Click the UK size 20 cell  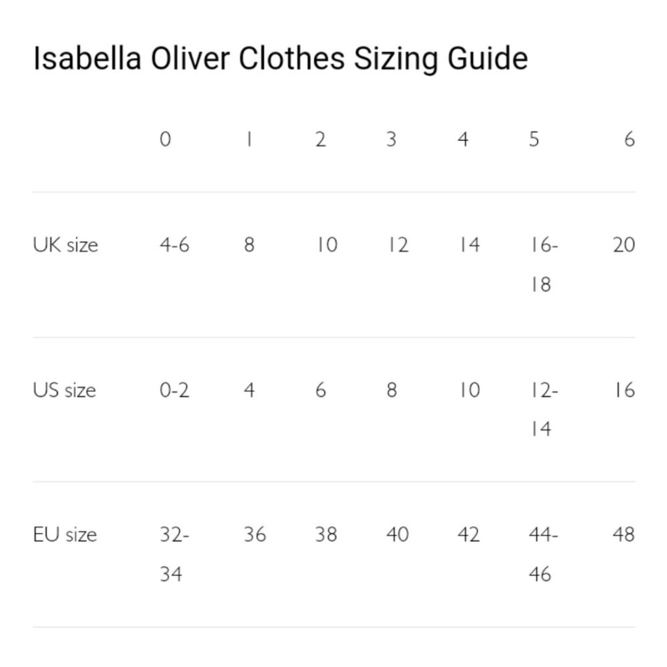[624, 245]
